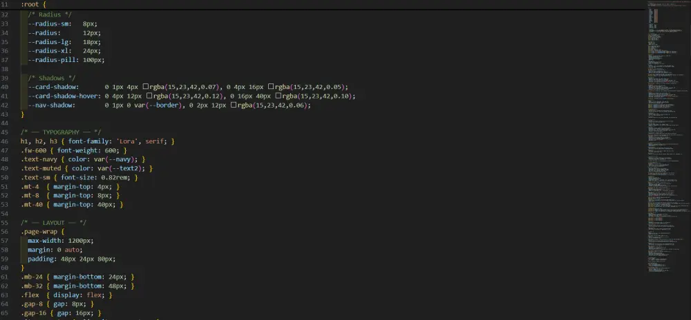Viewport: 691px width, 320px height.
Task: Click the LAYOUT section comment
Action: pyautogui.click(x=53, y=223)
